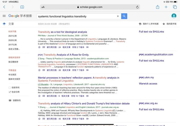Open Transitivity Analysis of A Rose for Emily
Viewport: 180px width, 126px height.
point(66,55)
